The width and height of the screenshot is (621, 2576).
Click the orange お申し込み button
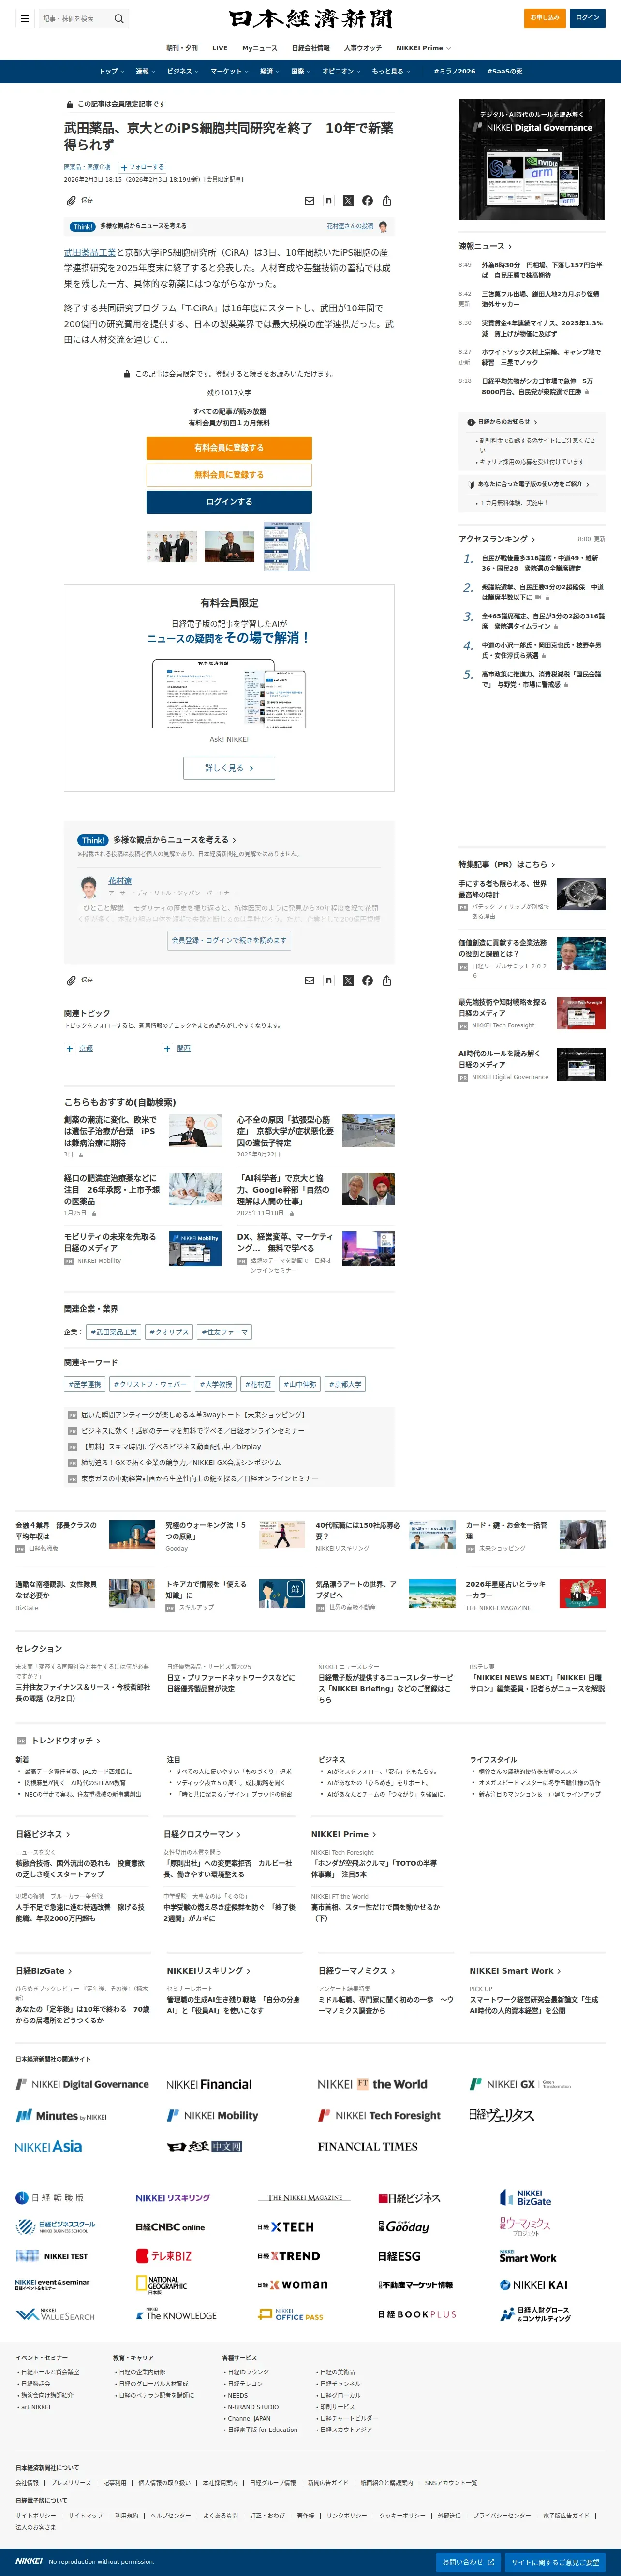pos(545,18)
